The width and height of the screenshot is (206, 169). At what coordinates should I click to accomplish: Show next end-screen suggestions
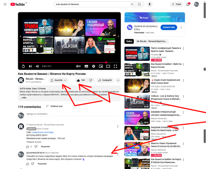[x=118, y=36]
